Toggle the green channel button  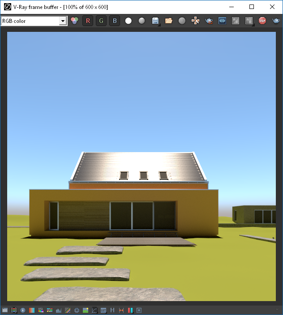point(101,21)
